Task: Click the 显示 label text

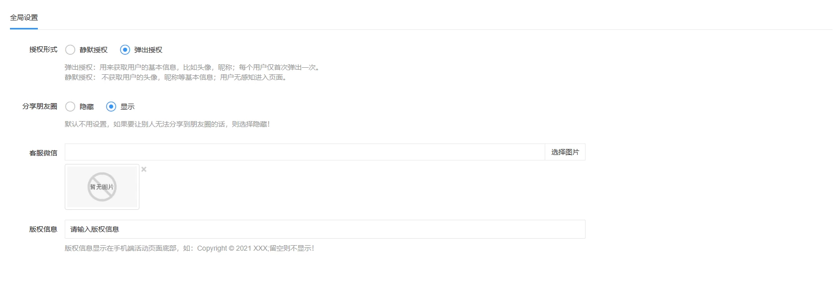Action: coord(127,107)
